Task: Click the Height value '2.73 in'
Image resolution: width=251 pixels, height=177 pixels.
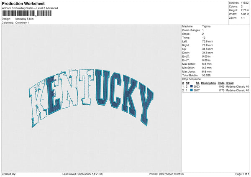Action: pos(245,10)
